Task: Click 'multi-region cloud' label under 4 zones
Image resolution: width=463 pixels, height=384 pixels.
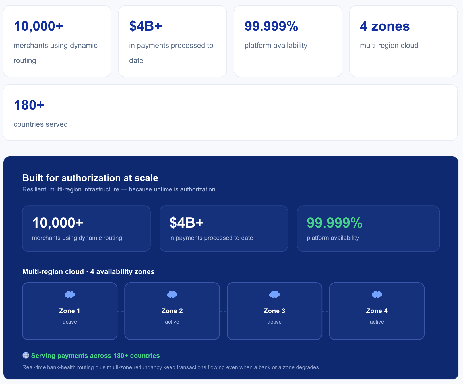Action: [x=389, y=45]
